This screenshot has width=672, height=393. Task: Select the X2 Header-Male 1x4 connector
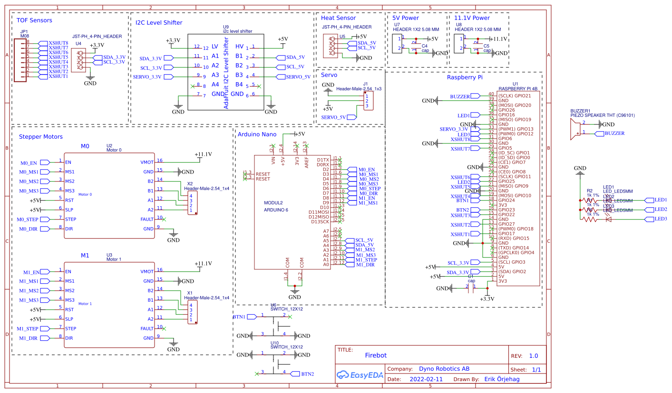coord(193,203)
